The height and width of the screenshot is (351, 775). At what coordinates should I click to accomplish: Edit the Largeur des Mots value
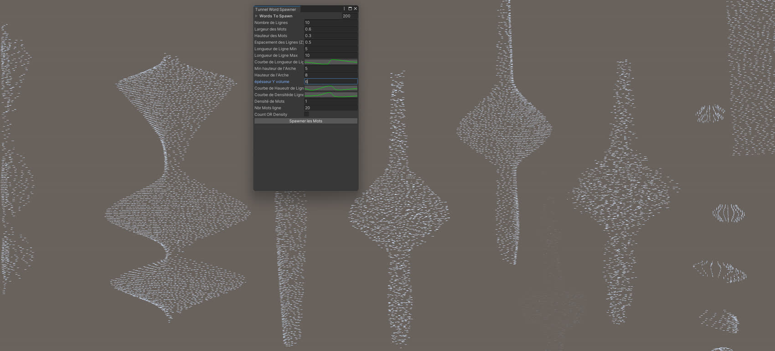click(x=331, y=29)
